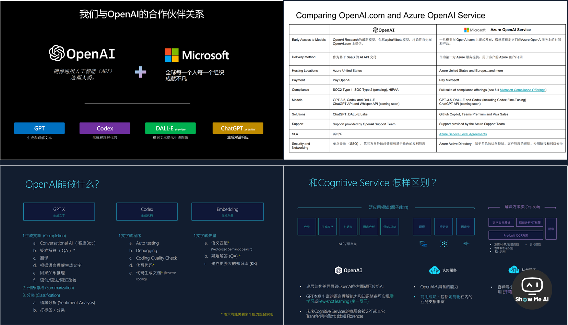Click the '语义匹配' list item

click(220, 243)
